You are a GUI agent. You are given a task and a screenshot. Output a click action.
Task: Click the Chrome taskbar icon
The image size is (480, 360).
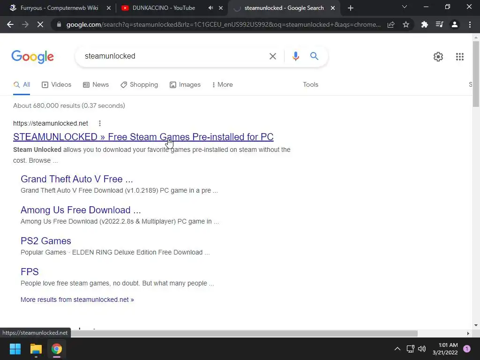click(57, 349)
